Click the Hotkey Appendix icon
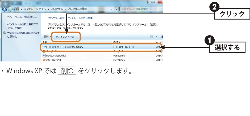This screenshot has width=250, height=116. [x=44, y=56]
